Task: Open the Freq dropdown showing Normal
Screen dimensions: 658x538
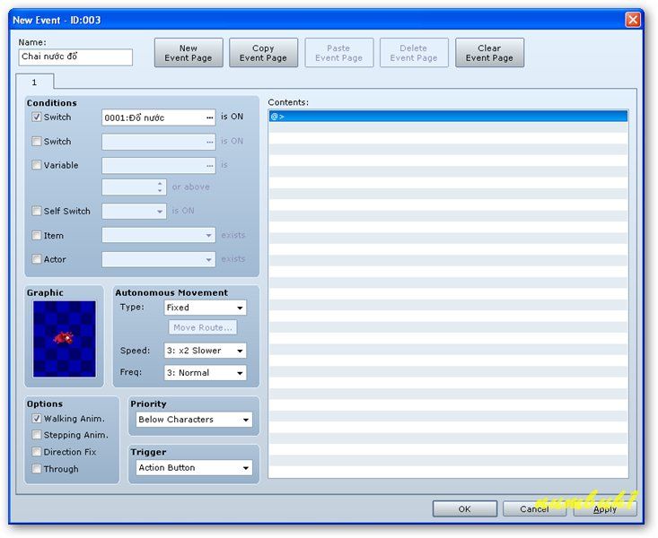Action: [206, 373]
